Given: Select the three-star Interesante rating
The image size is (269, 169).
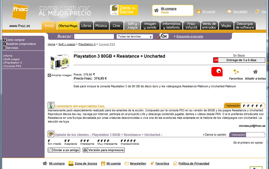Looking at the screenshot, I should (x=85, y=141).
